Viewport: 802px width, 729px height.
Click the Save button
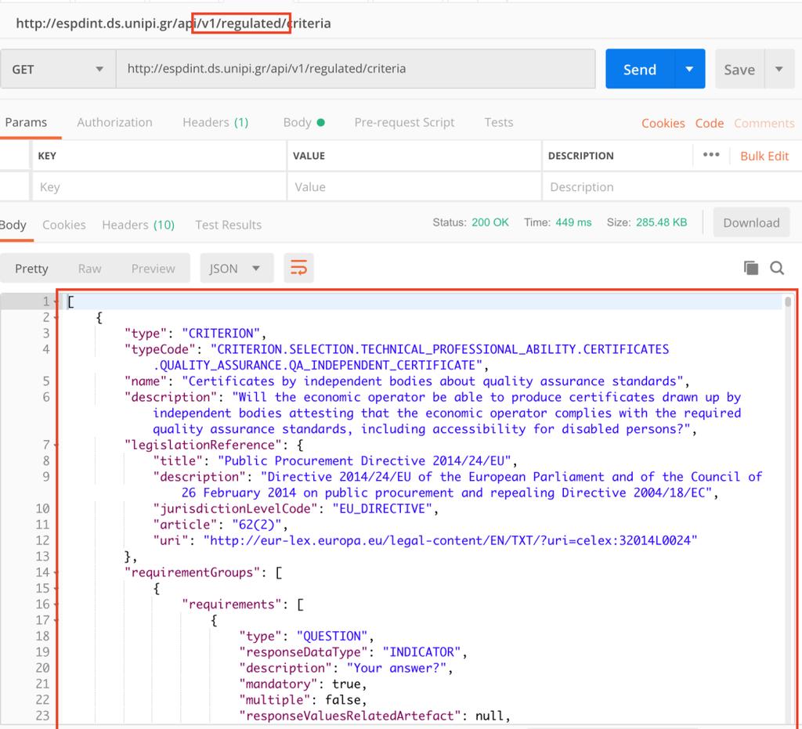point(739,69)
